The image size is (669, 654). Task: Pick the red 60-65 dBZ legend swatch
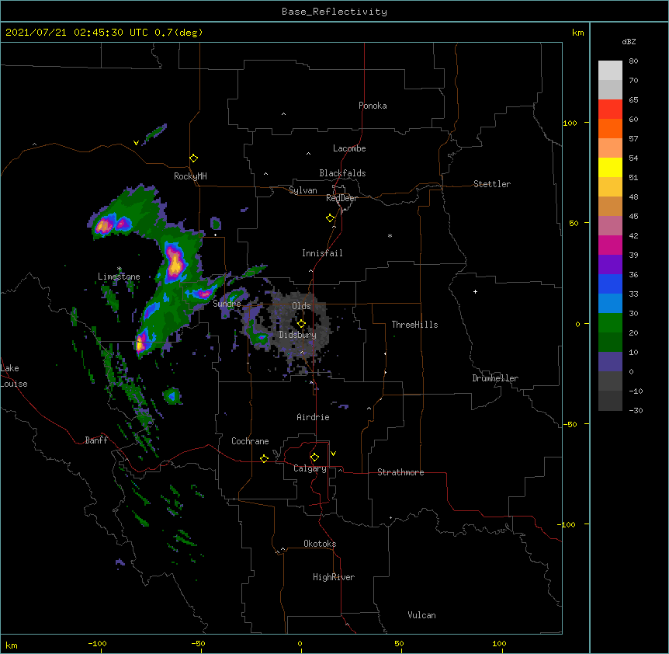click(x=610, y=110)
